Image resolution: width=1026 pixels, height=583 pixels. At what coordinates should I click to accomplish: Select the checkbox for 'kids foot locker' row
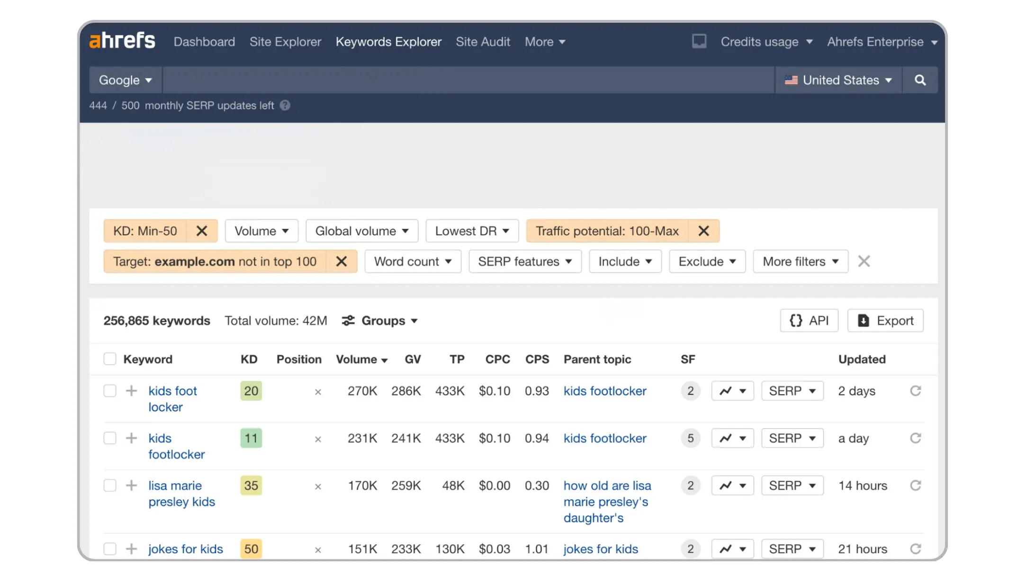[110, 391]
